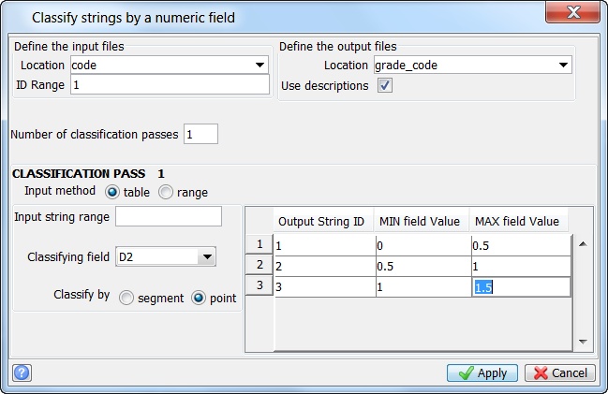Choose classify by segment option

click(x=126, y=297)
